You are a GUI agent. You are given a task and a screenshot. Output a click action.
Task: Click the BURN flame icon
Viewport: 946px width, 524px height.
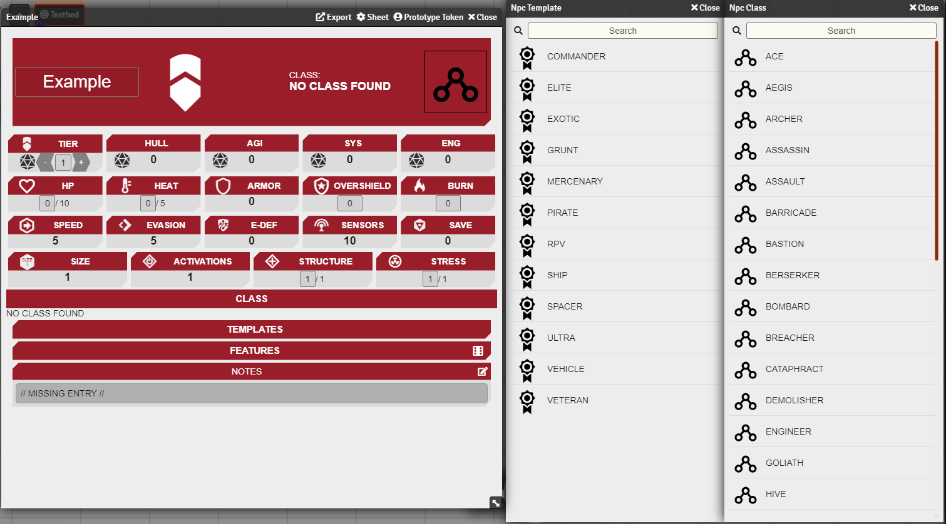(419, 186)
